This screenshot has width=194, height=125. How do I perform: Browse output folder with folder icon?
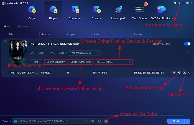(x=93, y=121)
